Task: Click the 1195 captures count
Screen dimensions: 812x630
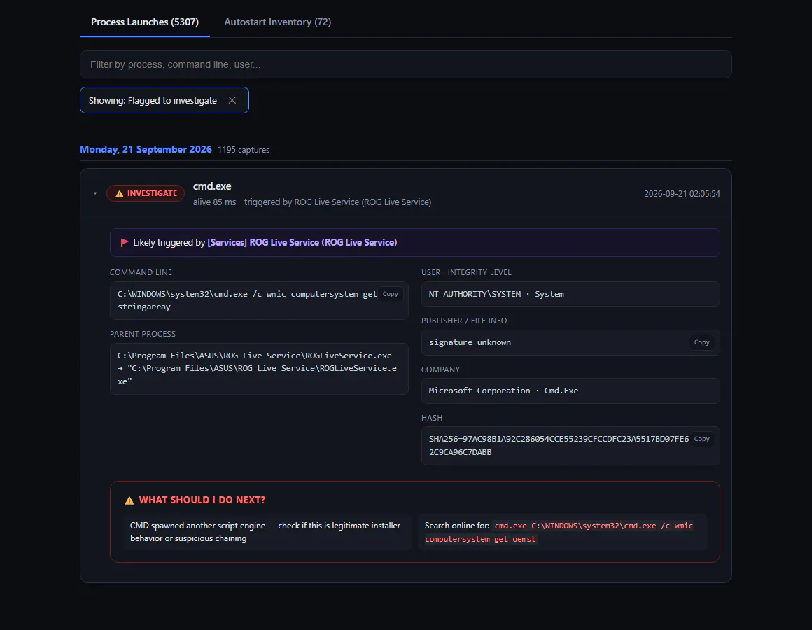Action: (244, 150)
